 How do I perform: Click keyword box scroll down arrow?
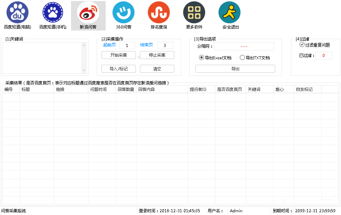[x=84, y=70]
